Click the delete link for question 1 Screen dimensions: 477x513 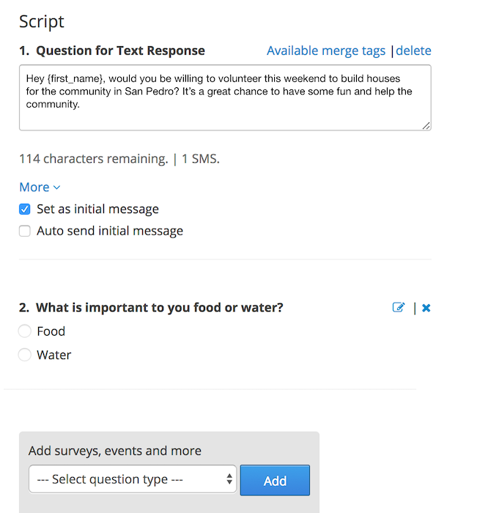(413, 51)
